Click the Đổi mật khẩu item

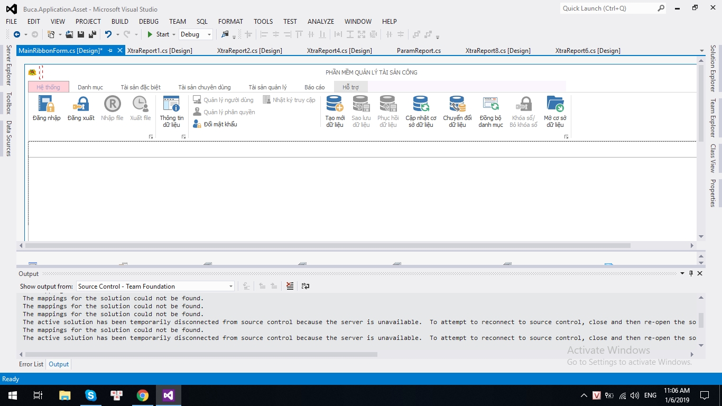[215, 124]
